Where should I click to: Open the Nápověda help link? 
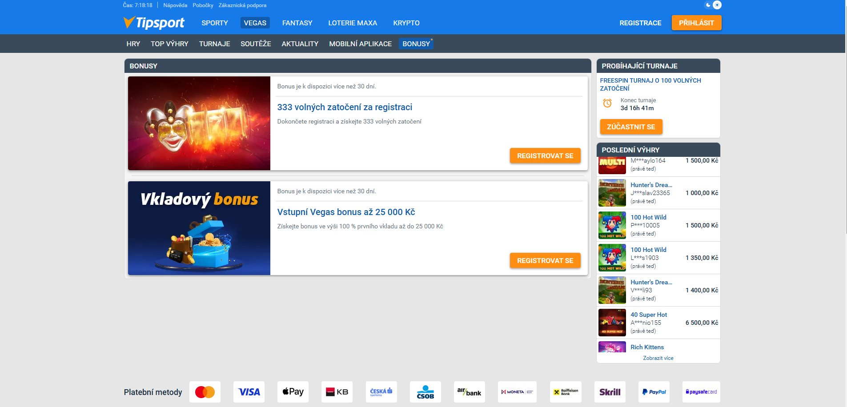tap(175, 5)
